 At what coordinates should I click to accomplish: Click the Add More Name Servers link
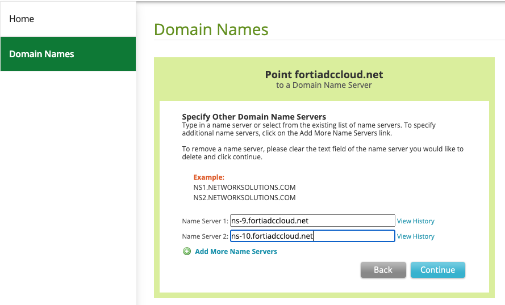pyautogui.click(x=236, y=251)
